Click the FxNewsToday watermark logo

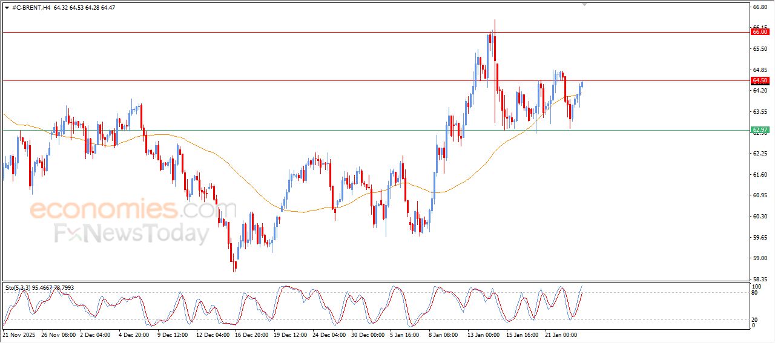131,234
